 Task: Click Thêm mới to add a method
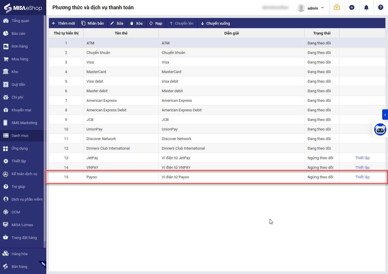pyautogui.click(x=63, y=23)
